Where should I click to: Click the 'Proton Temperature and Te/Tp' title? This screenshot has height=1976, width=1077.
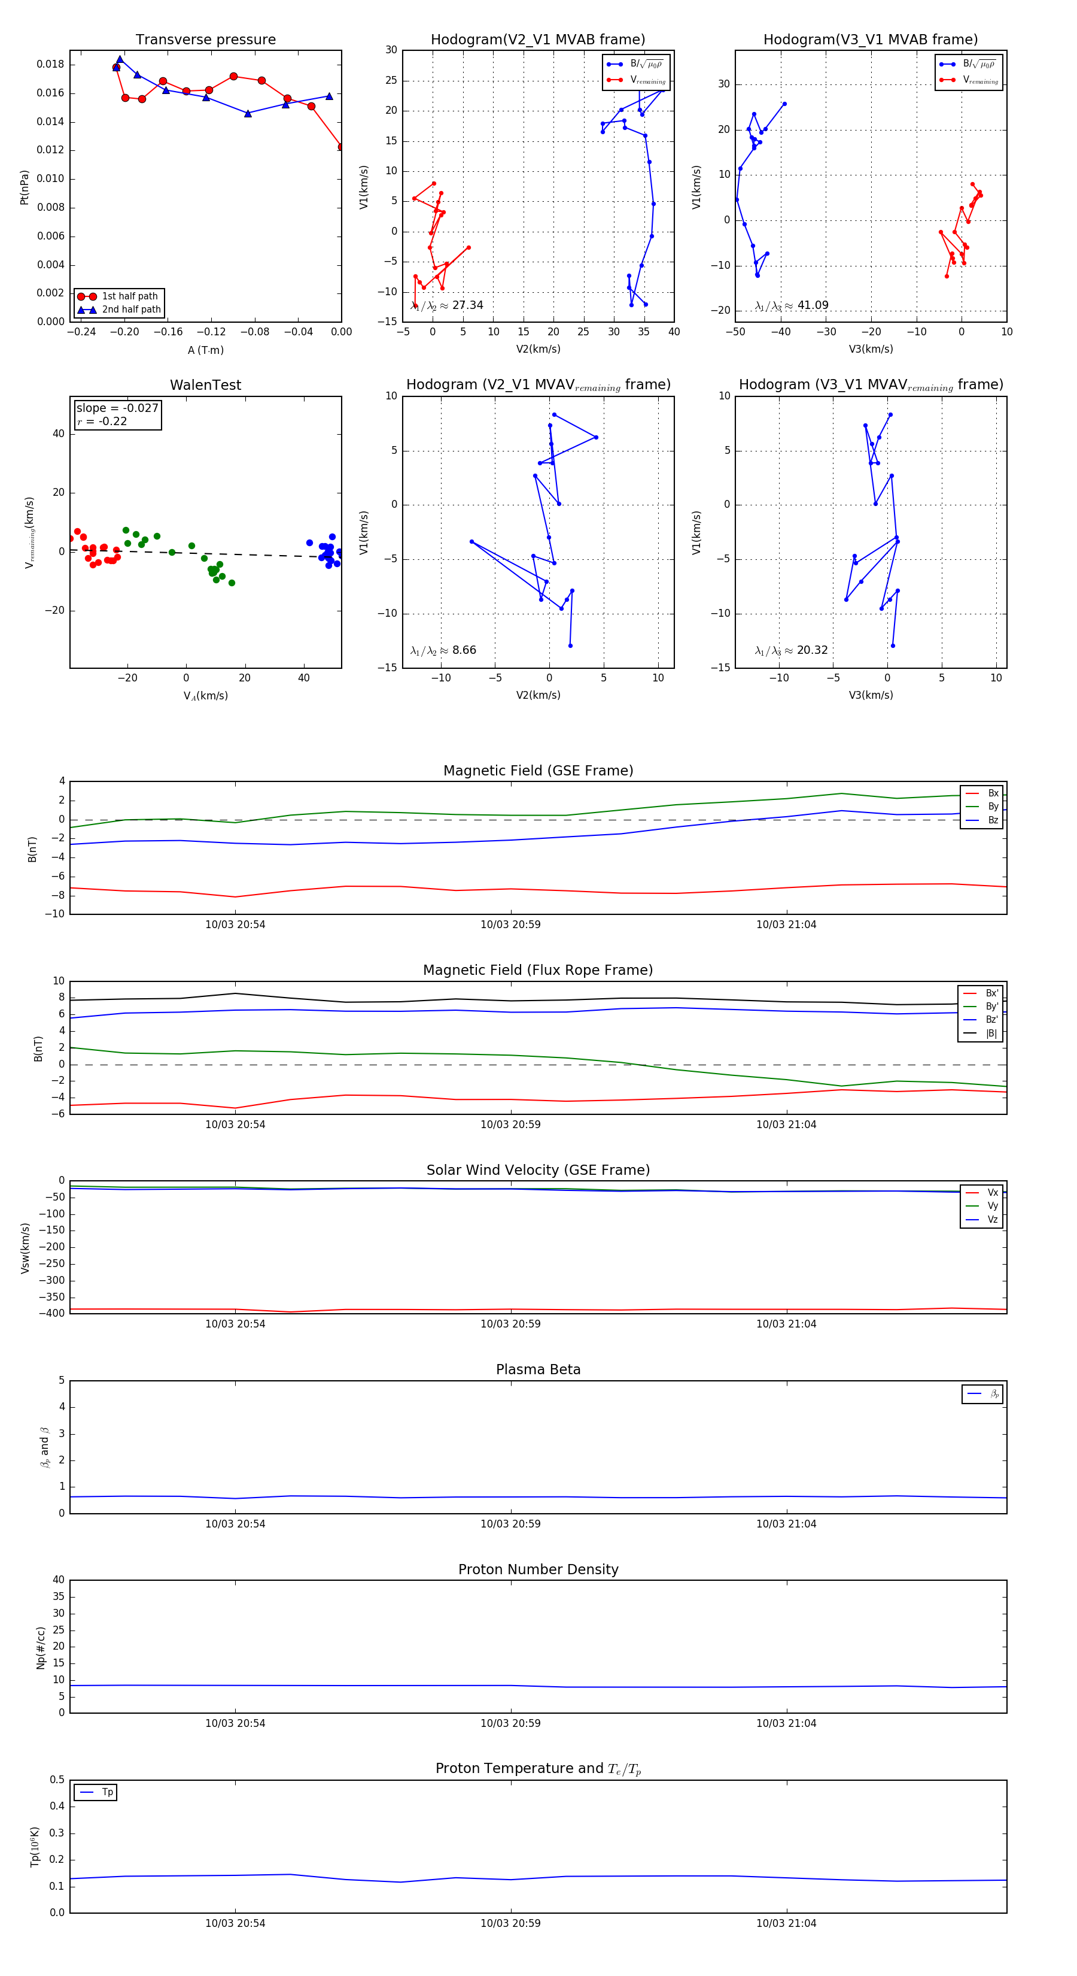click(x=538, y=1769)
